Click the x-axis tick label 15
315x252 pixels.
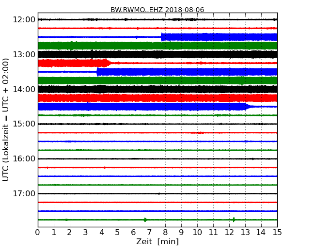point(277,233)
